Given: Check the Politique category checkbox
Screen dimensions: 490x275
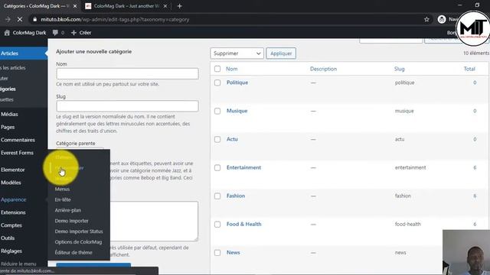Looking at the screenshot, I should [x=217, y=82].
